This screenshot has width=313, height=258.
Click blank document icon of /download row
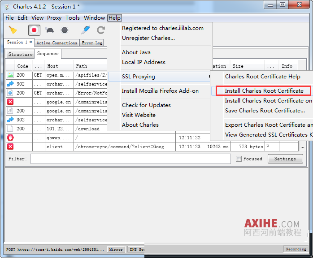point(10,129)
